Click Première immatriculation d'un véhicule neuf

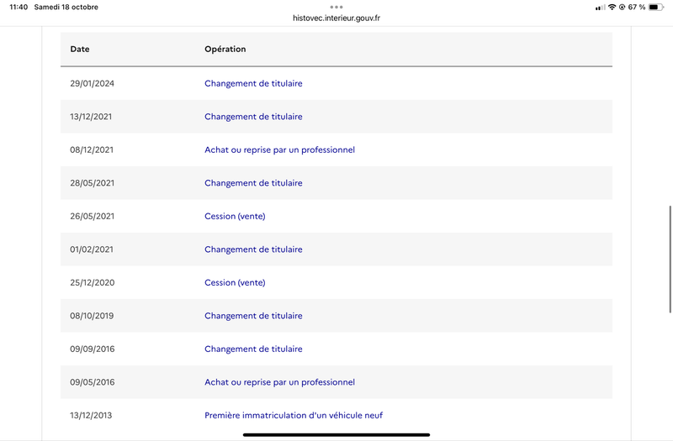(x=294, y=415)
